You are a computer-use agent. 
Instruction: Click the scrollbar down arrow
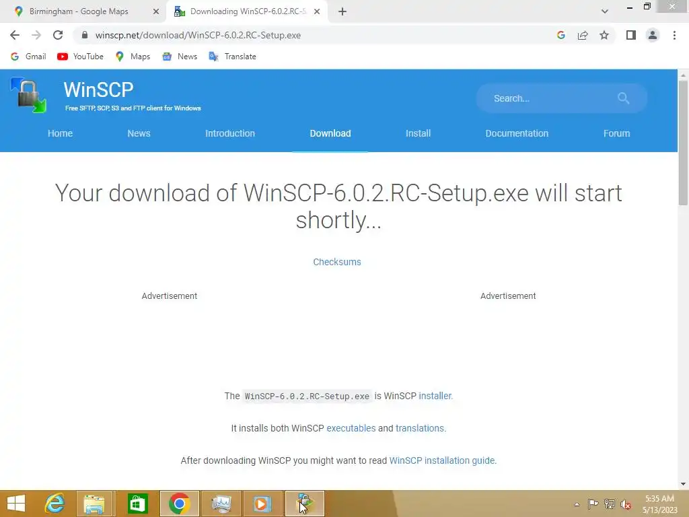click(x=683, y=484)
